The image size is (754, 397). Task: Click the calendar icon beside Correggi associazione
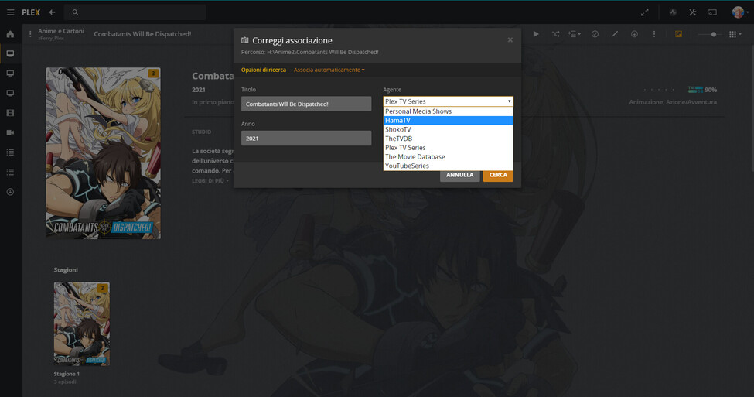245,40
